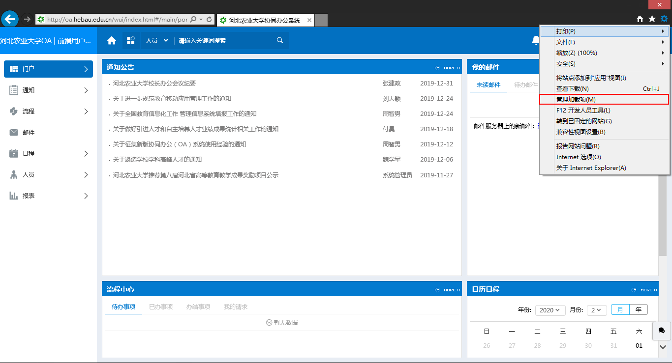Screen dimensions: 672x363
Task: Choose 管理加载项(M) menu entry
Action: (x=605, y=100)
